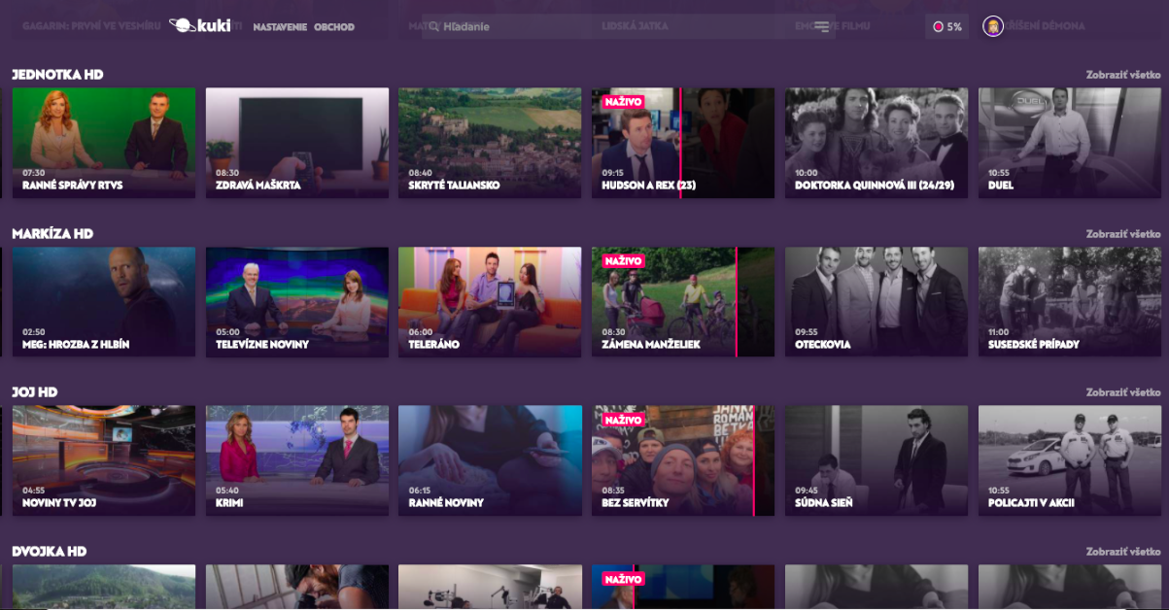The width and height of the screenshot is (1169, 610).
Task: Watch live Bez servítky
Action: [683, 460]
